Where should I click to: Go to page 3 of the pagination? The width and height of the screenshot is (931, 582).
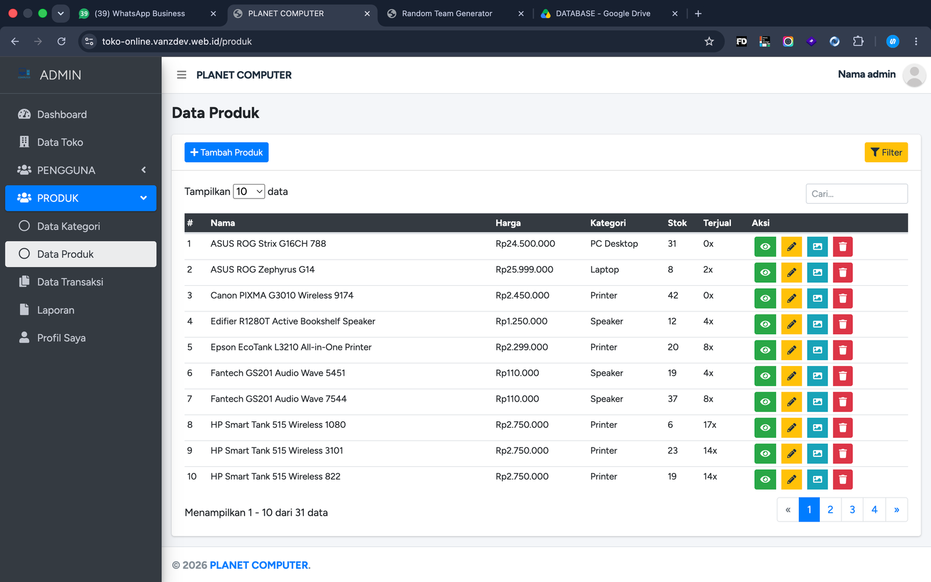852,510
